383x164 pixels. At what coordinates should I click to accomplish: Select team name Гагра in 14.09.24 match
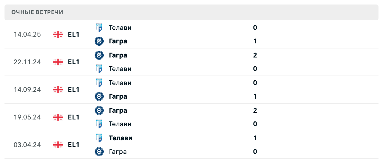point(118,96)
